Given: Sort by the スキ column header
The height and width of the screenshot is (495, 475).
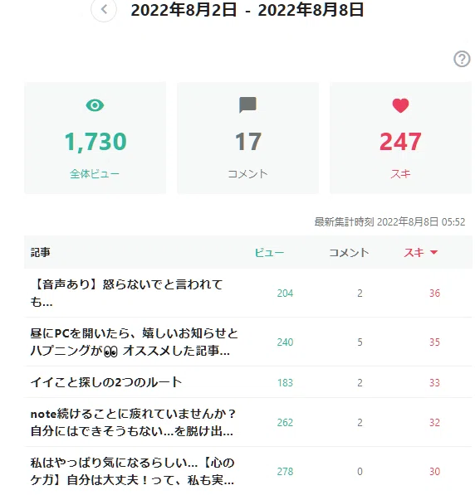Looking at the screenshot, I should tap(414, 253).
